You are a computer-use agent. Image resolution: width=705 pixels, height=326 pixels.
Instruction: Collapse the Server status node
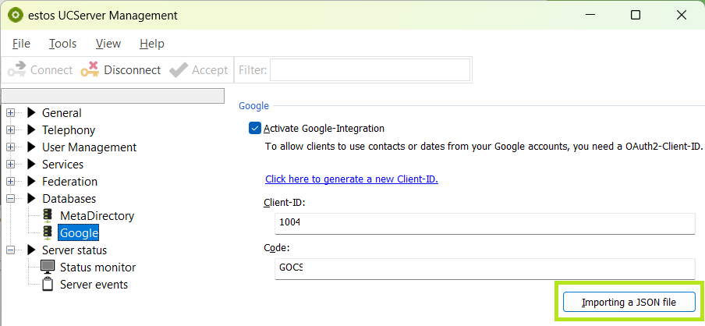tap(11, 250)
